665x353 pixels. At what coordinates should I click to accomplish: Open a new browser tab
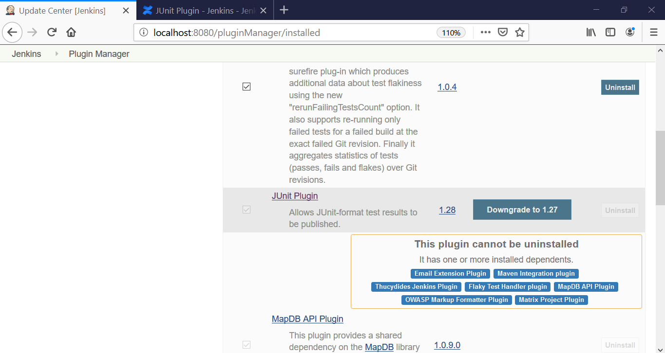pyautogui.click(x=285, y=10)
